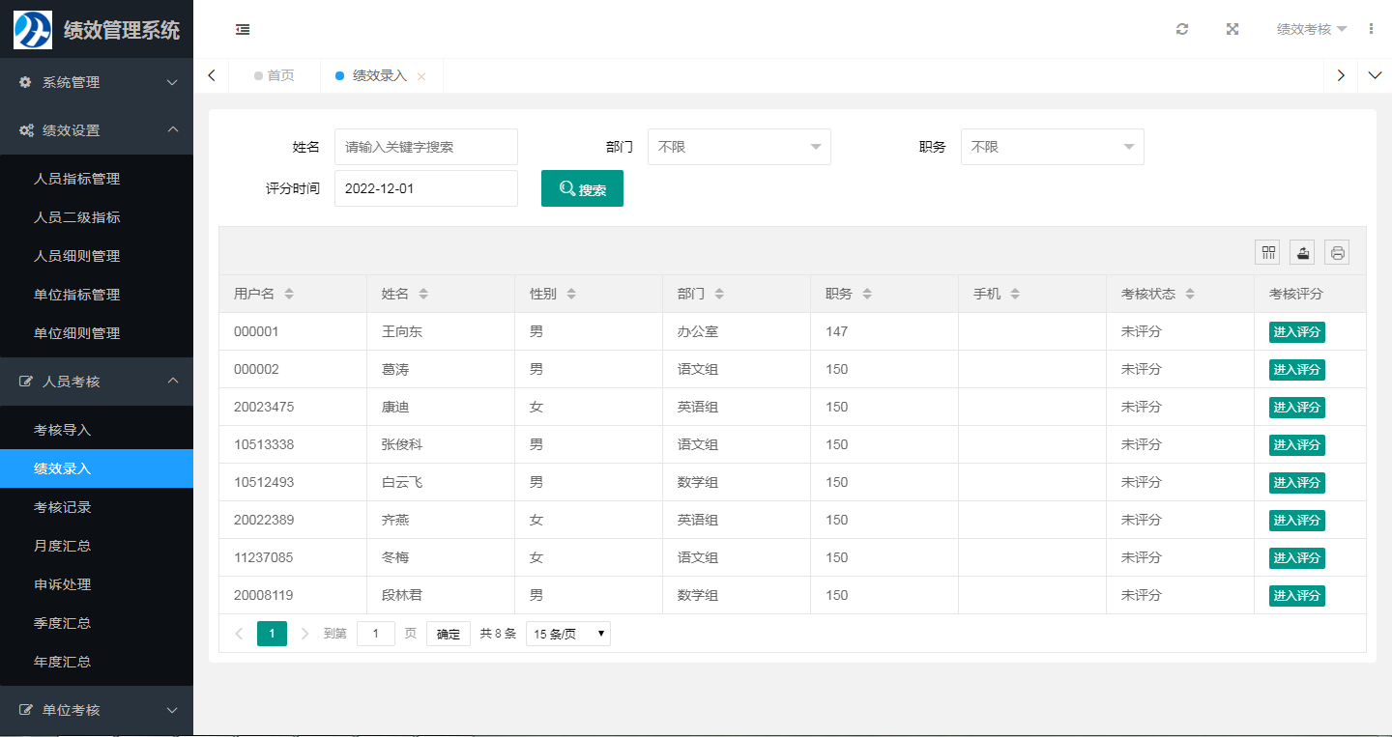The width and height of the screenshot is (1392, 737).
Task: Collapse the sidebar using the menu fold icon
Action: coord(243,29)
